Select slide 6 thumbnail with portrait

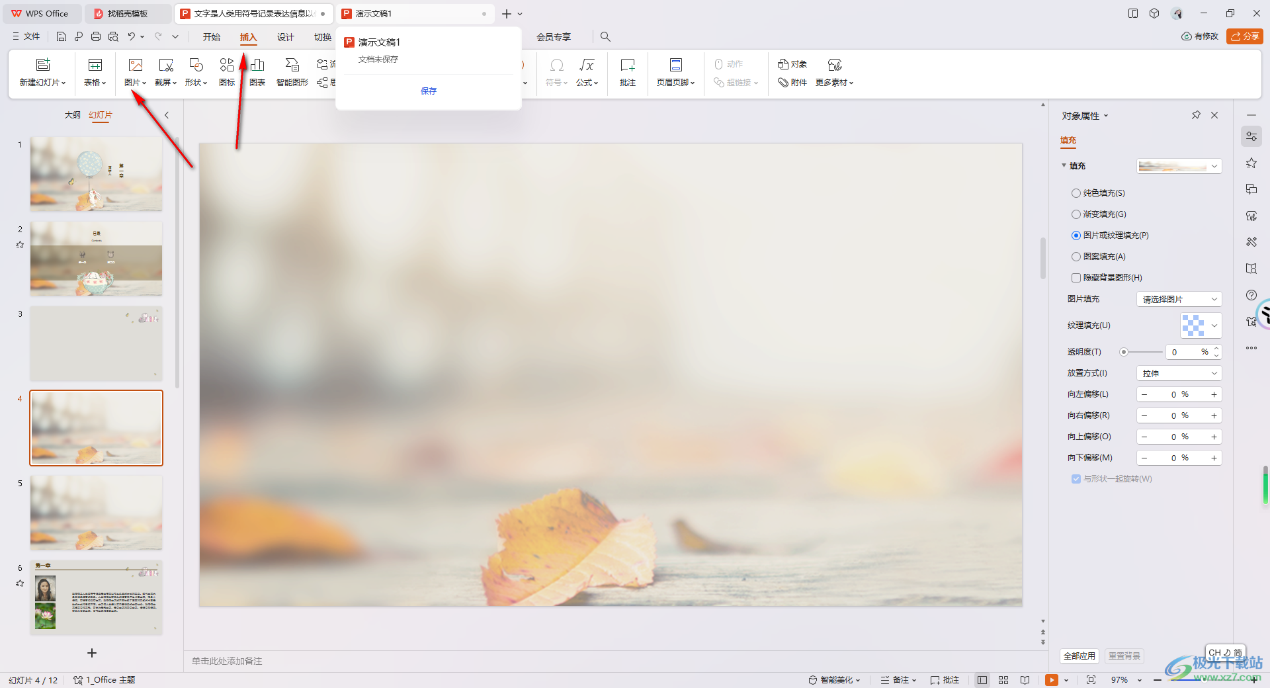[x=96, y=597]
